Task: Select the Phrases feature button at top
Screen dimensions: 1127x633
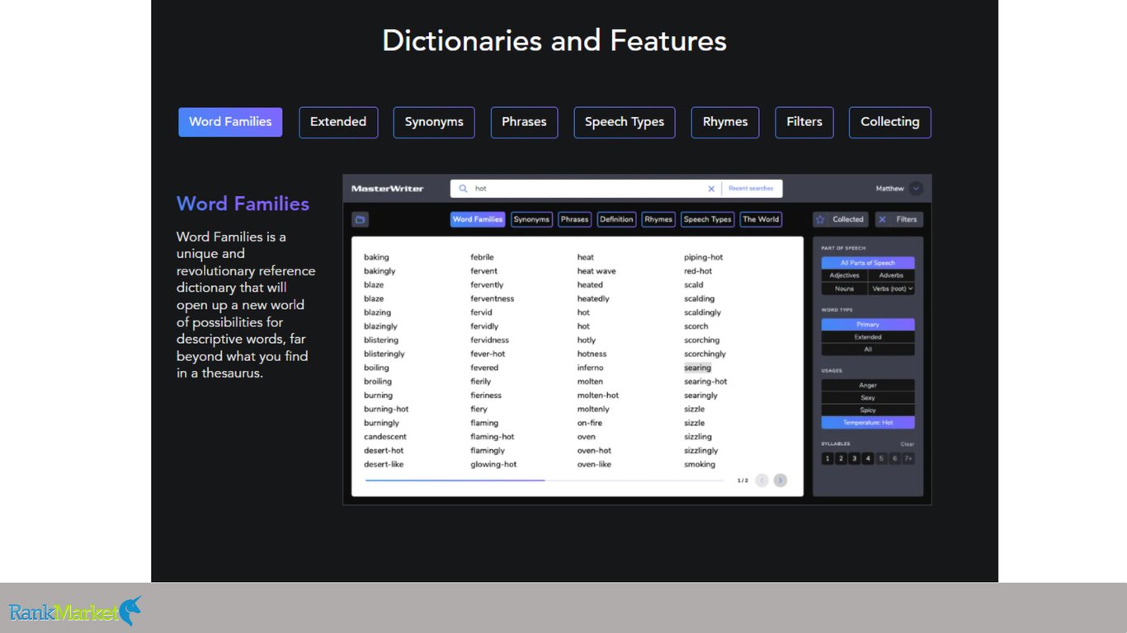Action: pos(524,122)
